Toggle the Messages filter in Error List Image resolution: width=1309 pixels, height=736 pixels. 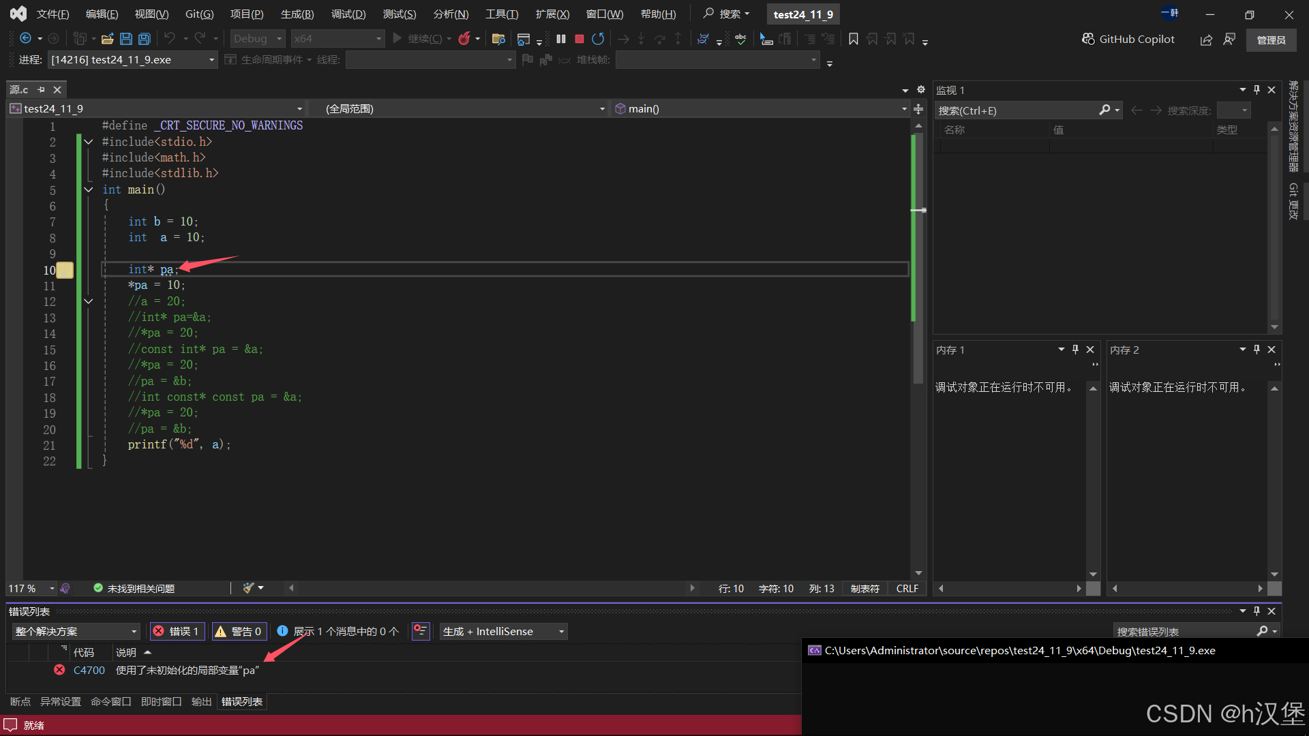pyautogui.click(x=338, y=631)
